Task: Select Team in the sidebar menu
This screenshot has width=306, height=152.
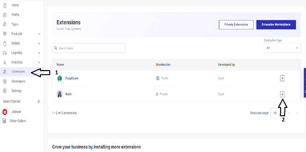Action: (x=15, y=24)
